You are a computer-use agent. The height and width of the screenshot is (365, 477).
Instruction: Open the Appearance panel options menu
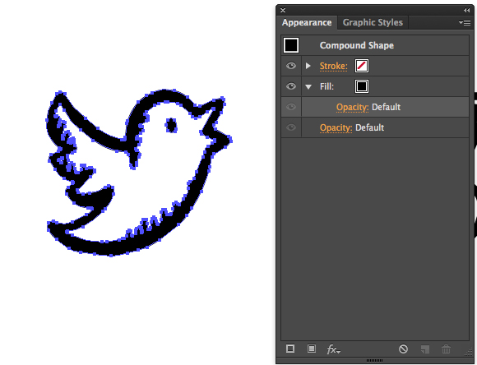[465, 22]
